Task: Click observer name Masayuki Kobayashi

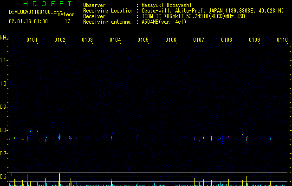Action: coord(167,5)
